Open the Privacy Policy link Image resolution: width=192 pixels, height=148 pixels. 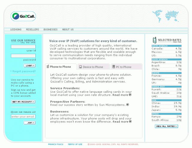click(55, 144)
